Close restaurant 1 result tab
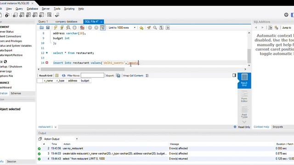Screen dimensions: 294x165 (56, 127)
